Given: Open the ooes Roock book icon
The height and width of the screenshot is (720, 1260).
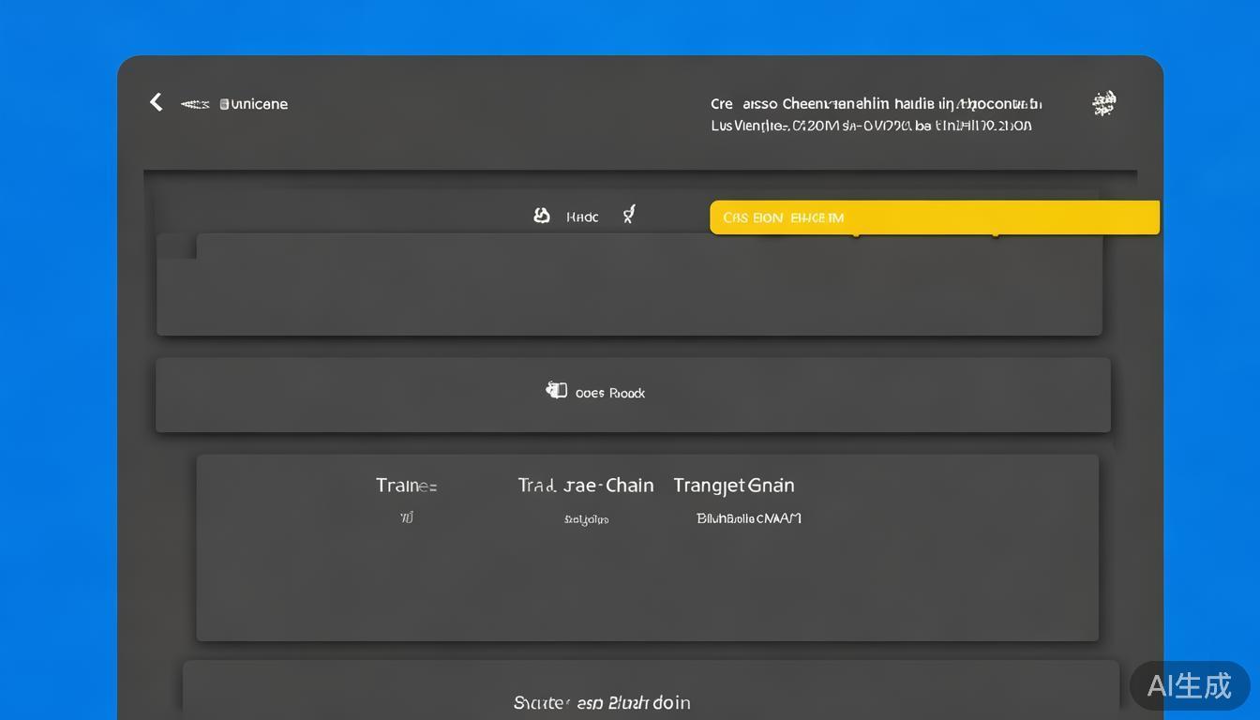Looking at the screenshot, I should coord(557,389).
